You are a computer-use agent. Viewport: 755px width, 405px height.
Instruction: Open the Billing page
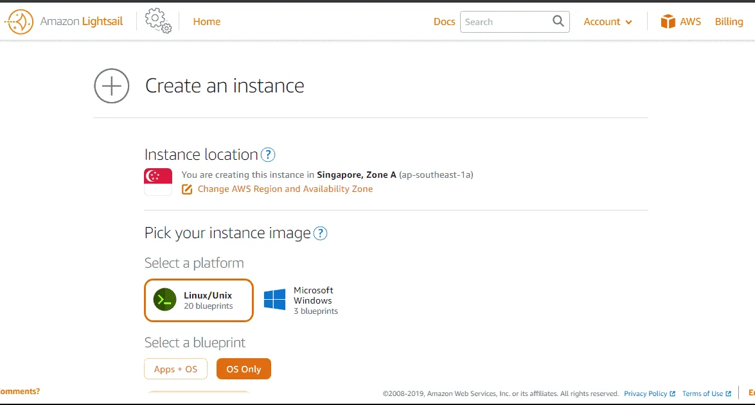pos(729,22)
